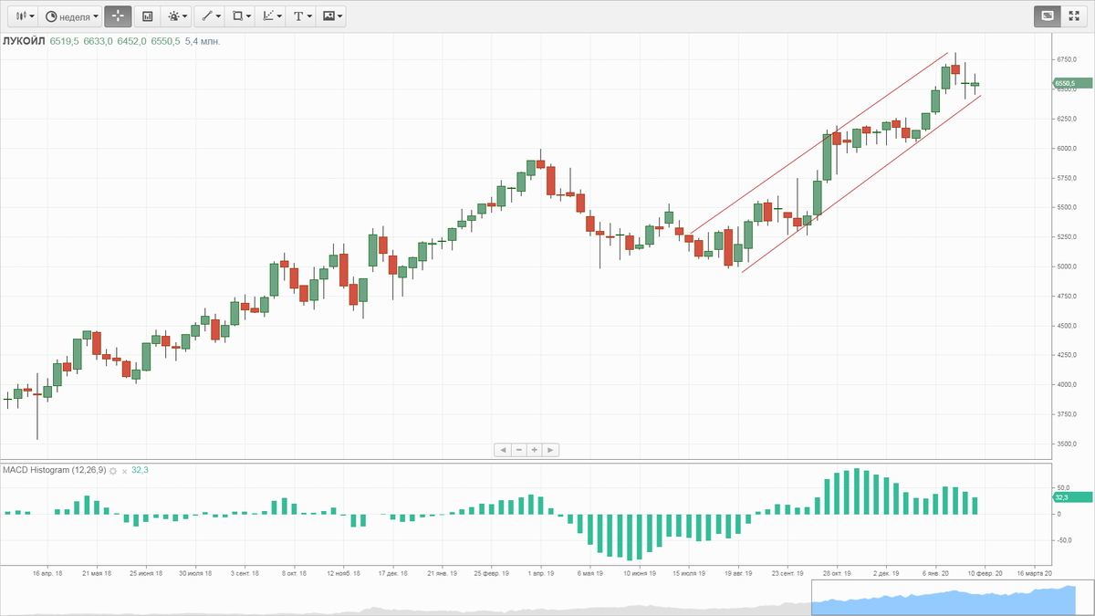This screenshot has width=1095, height=616.
Task: Click the low price value 6452,0
Action: [132, 42]
